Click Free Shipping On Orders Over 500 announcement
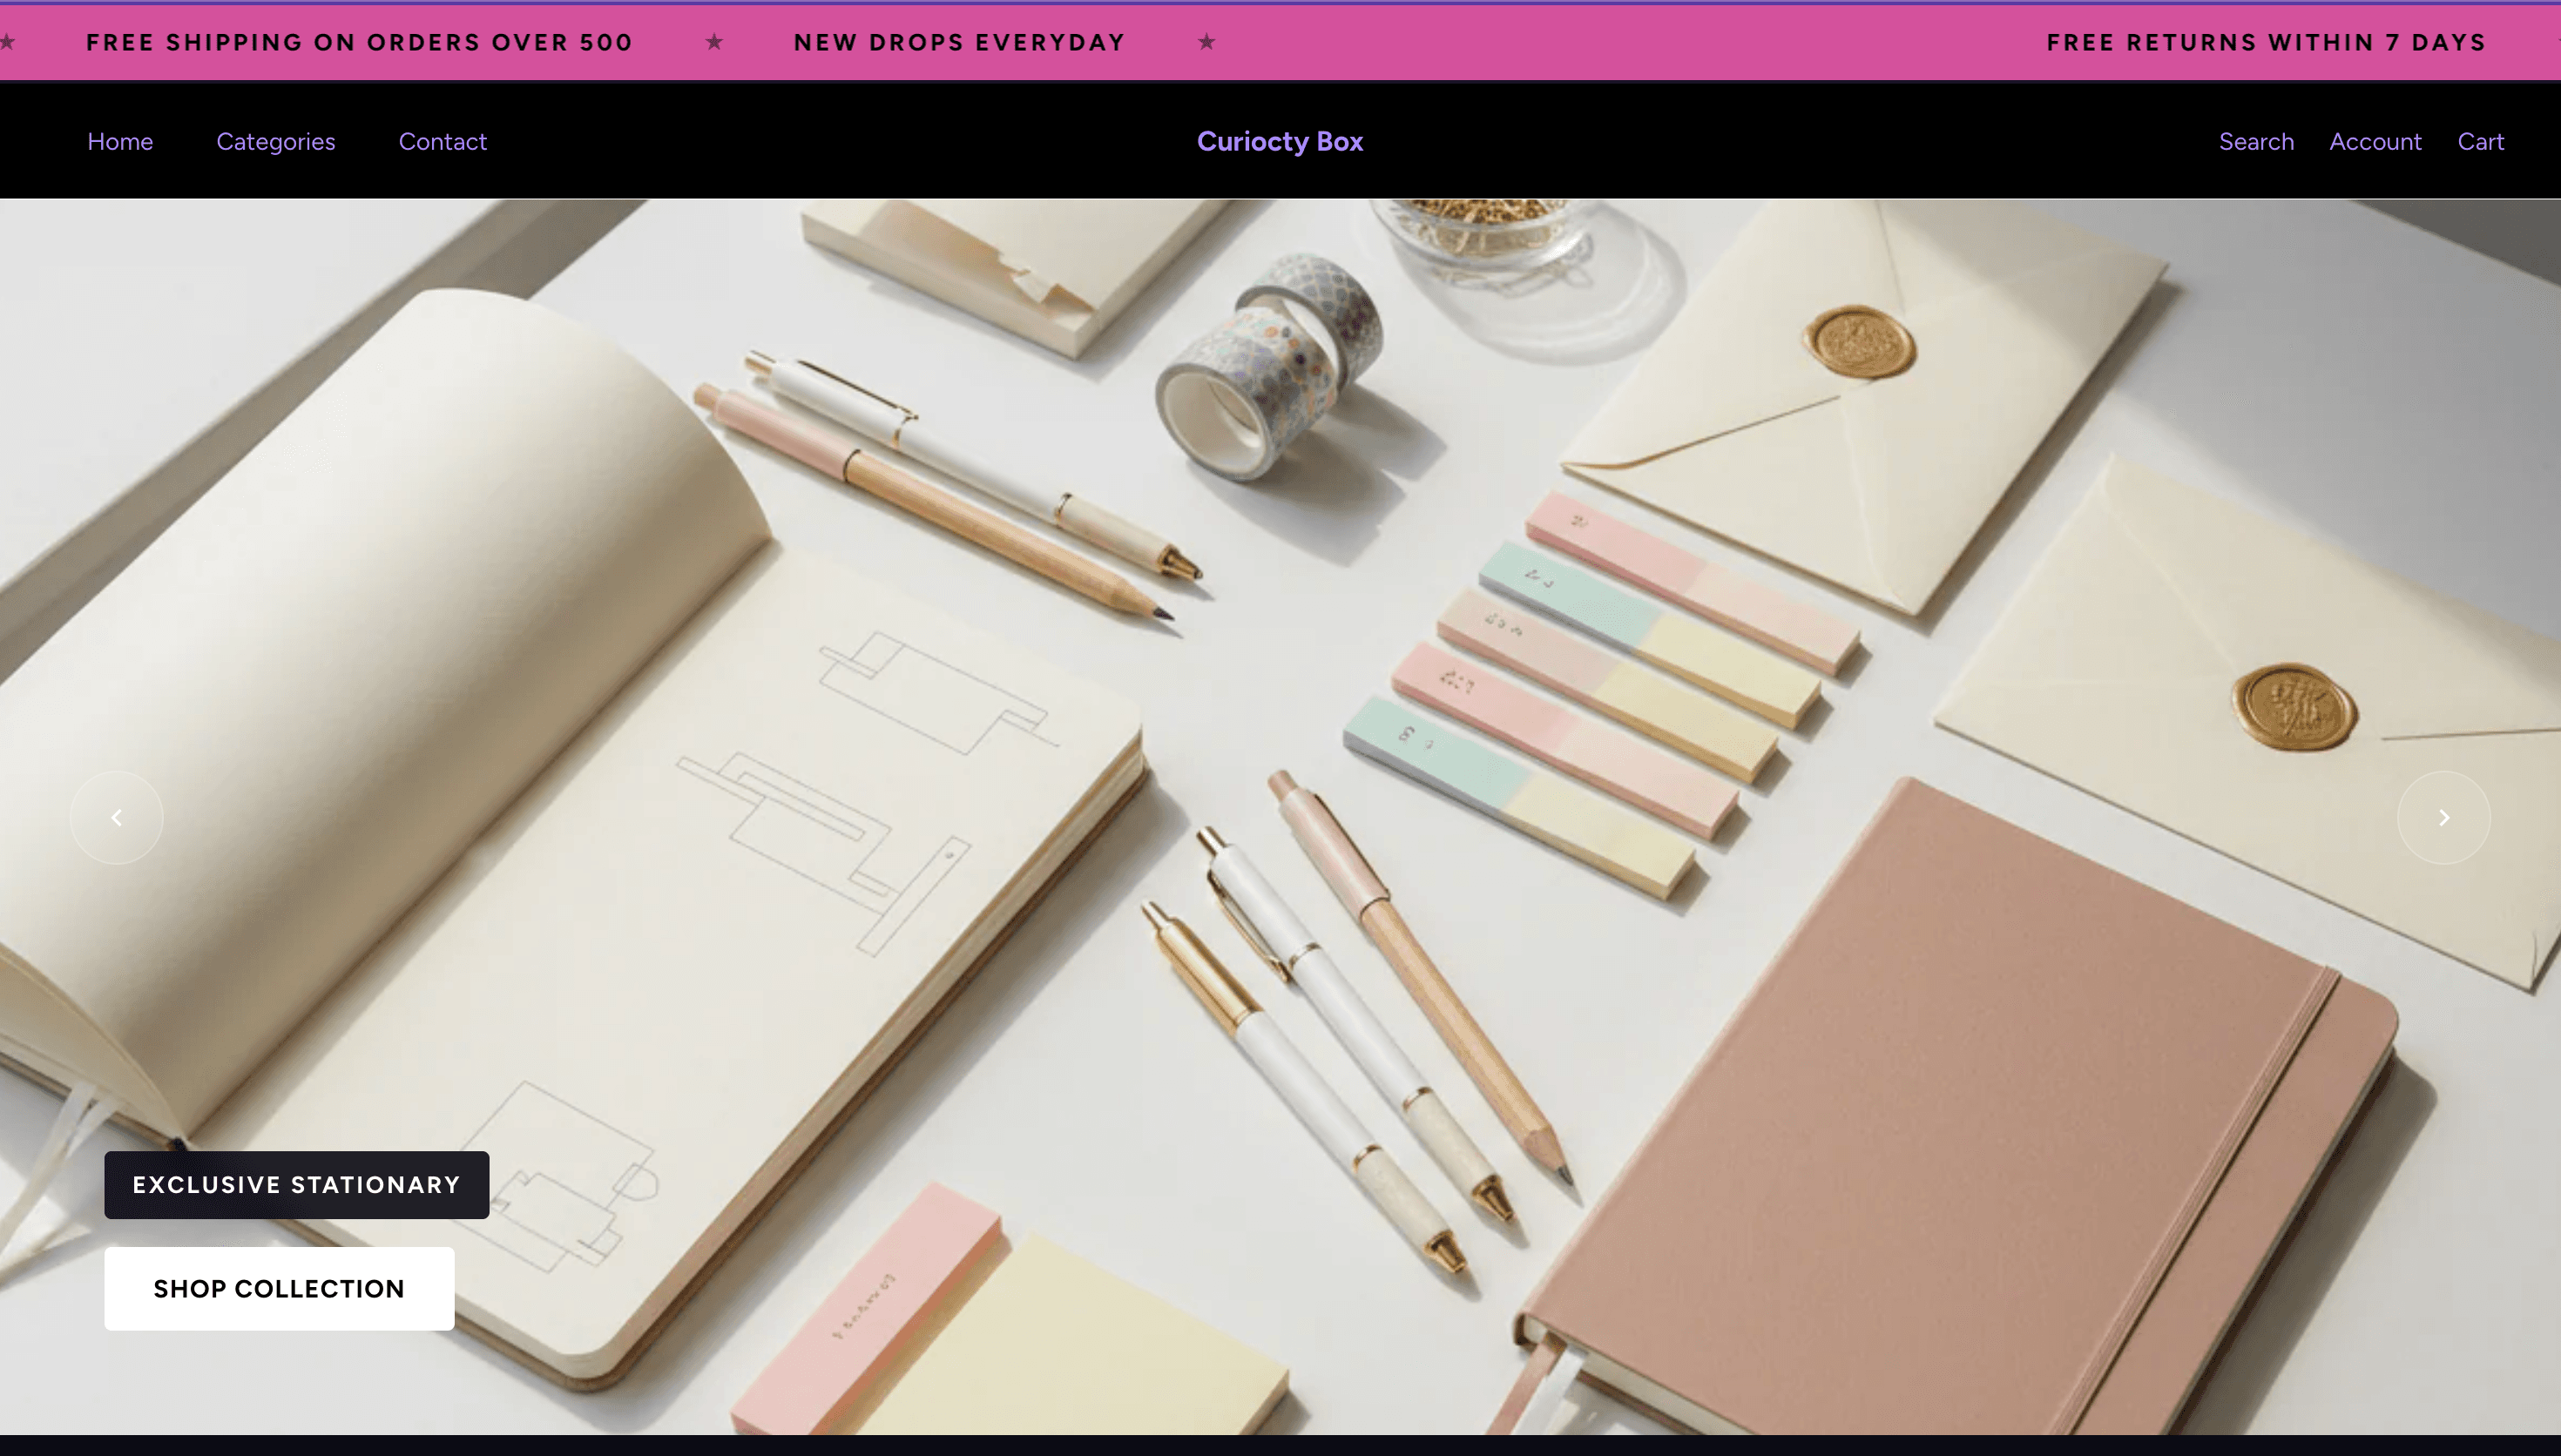Viewport: 2561px width, 1456px height. coord(360,42)
